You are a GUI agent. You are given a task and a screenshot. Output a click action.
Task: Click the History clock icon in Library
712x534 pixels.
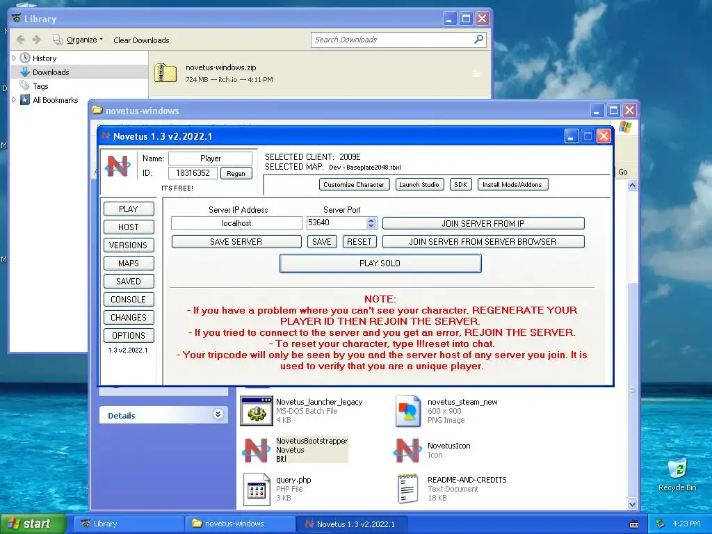[25, 58]
